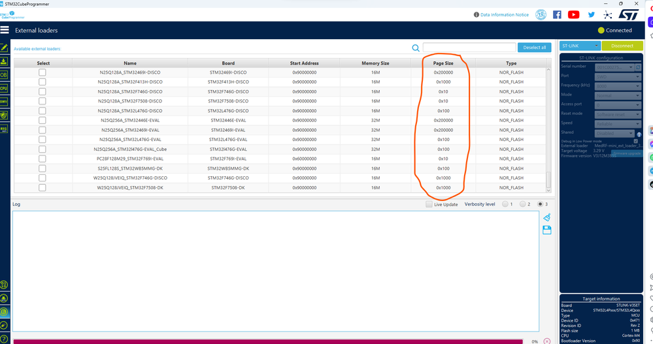Click inside the Log text area
The height and width of the screenshot is (344, 653).
tap(276, 271)
